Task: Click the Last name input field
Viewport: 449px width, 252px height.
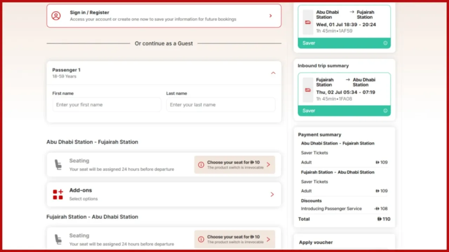Action: pos(221,105)
